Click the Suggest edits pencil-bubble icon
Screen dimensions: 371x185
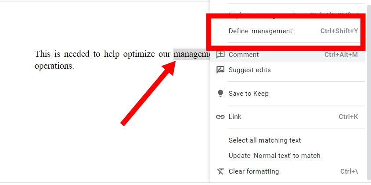click(220, 70)
